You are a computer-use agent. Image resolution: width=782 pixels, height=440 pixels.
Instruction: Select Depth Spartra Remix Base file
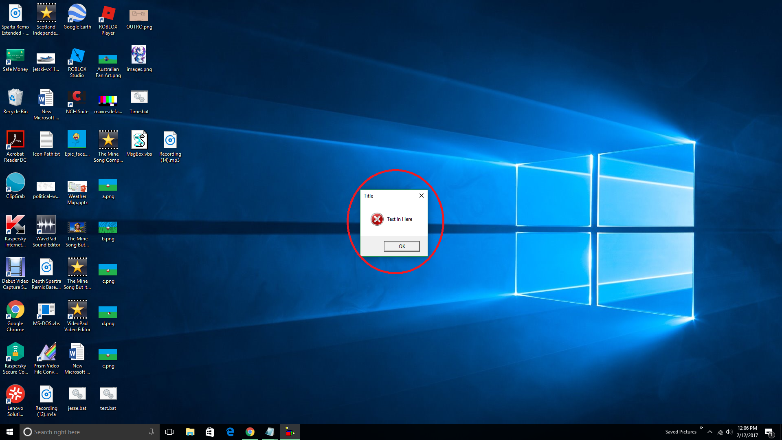pyautogui.click(x=46, y=274)
